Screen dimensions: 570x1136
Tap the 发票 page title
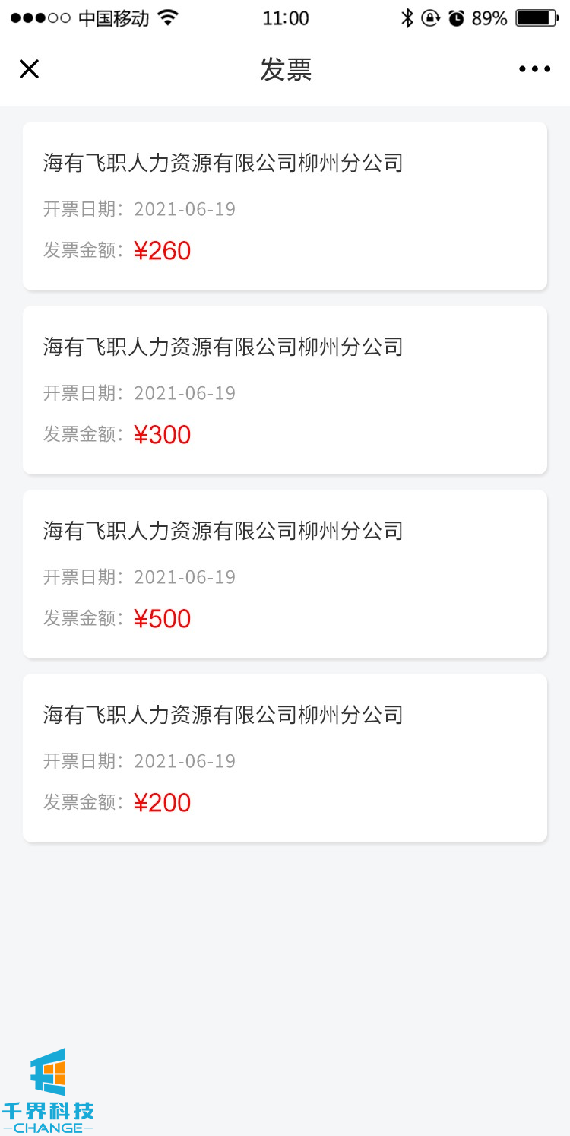(286, 69)
